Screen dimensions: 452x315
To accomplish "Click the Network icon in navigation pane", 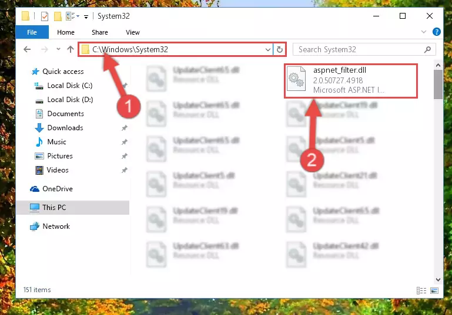I will pos(35,226).
